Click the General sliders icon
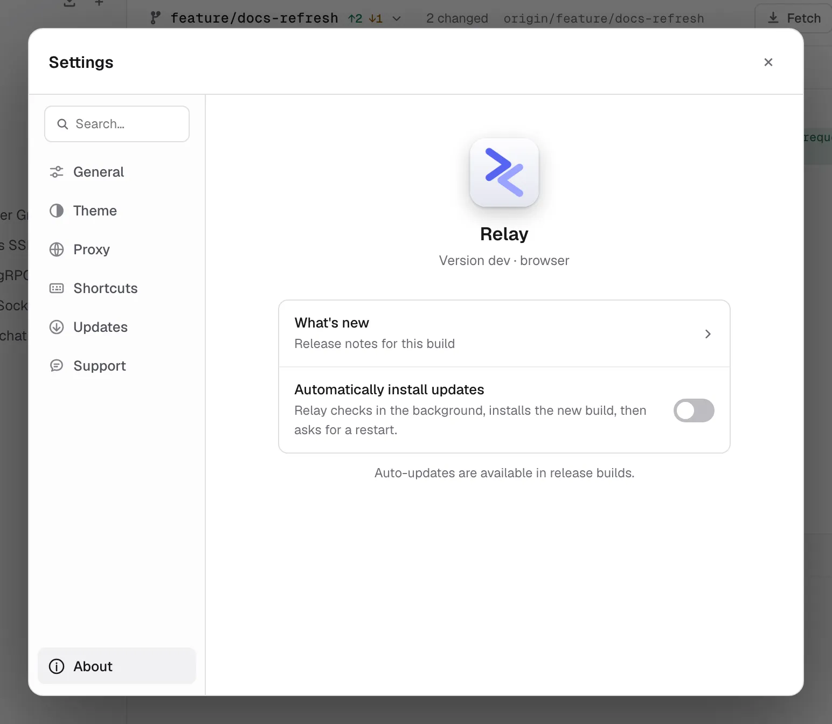Screen dimensions: 832x724 (57, 172)
